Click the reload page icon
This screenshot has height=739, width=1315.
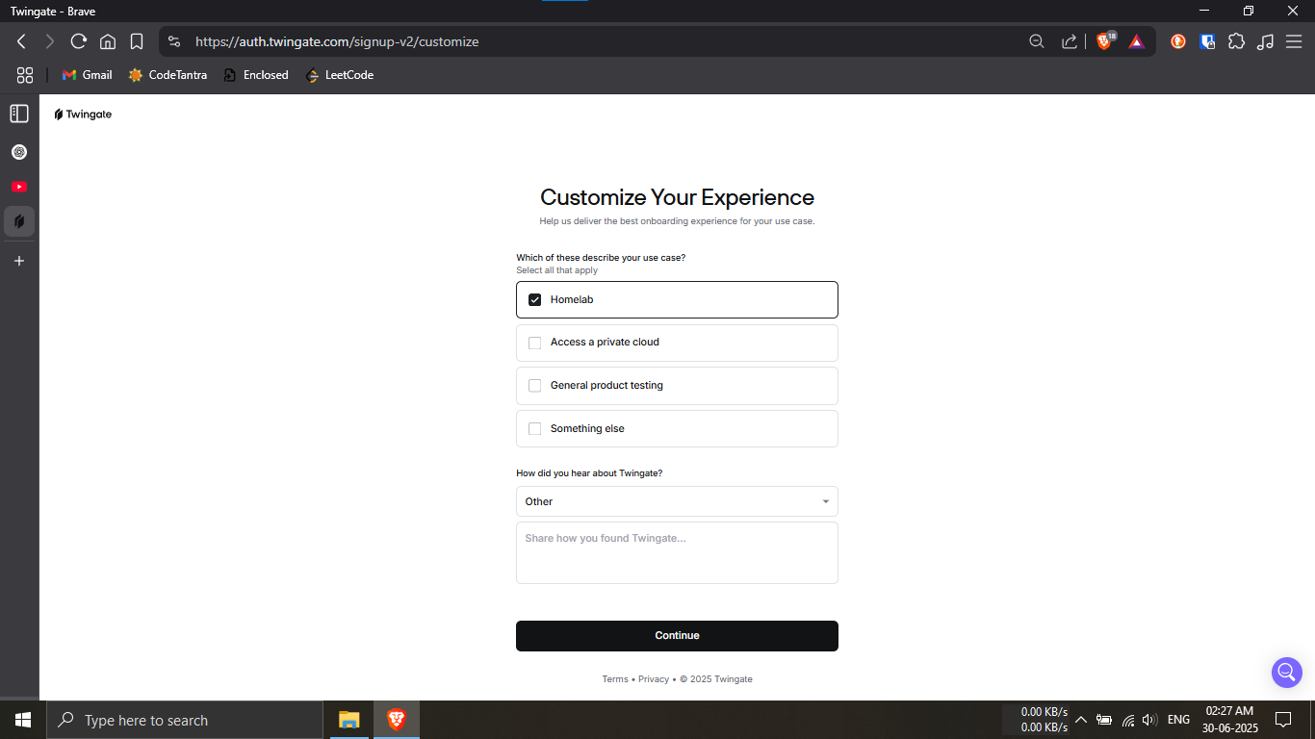click(79, 41)
